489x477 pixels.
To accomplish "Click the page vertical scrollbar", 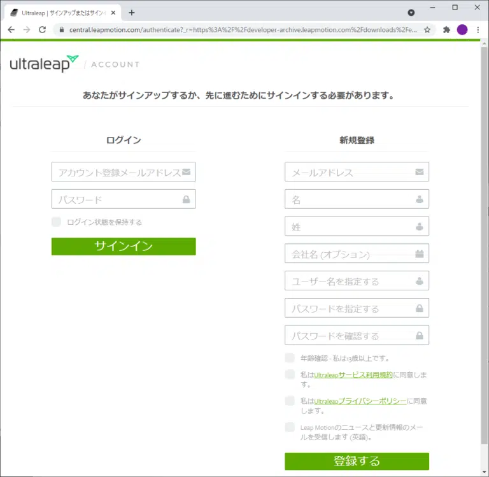I will coord(484,255).
